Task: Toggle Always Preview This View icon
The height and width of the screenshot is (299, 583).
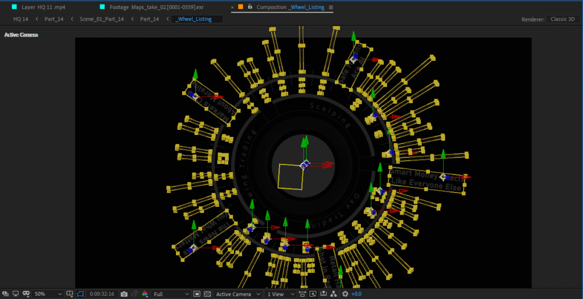Action: tap(6, 294)
